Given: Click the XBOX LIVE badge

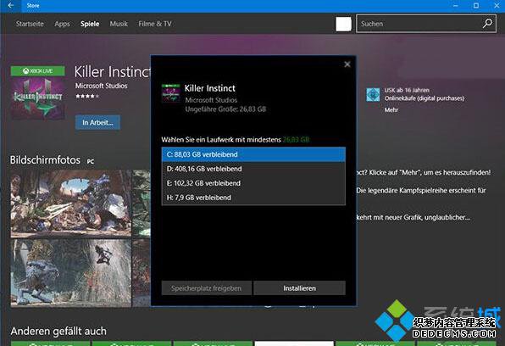Looking at the screenshot, I should pos(37,71).
